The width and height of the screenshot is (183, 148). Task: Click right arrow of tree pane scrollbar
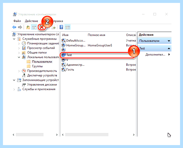(57, 135)
